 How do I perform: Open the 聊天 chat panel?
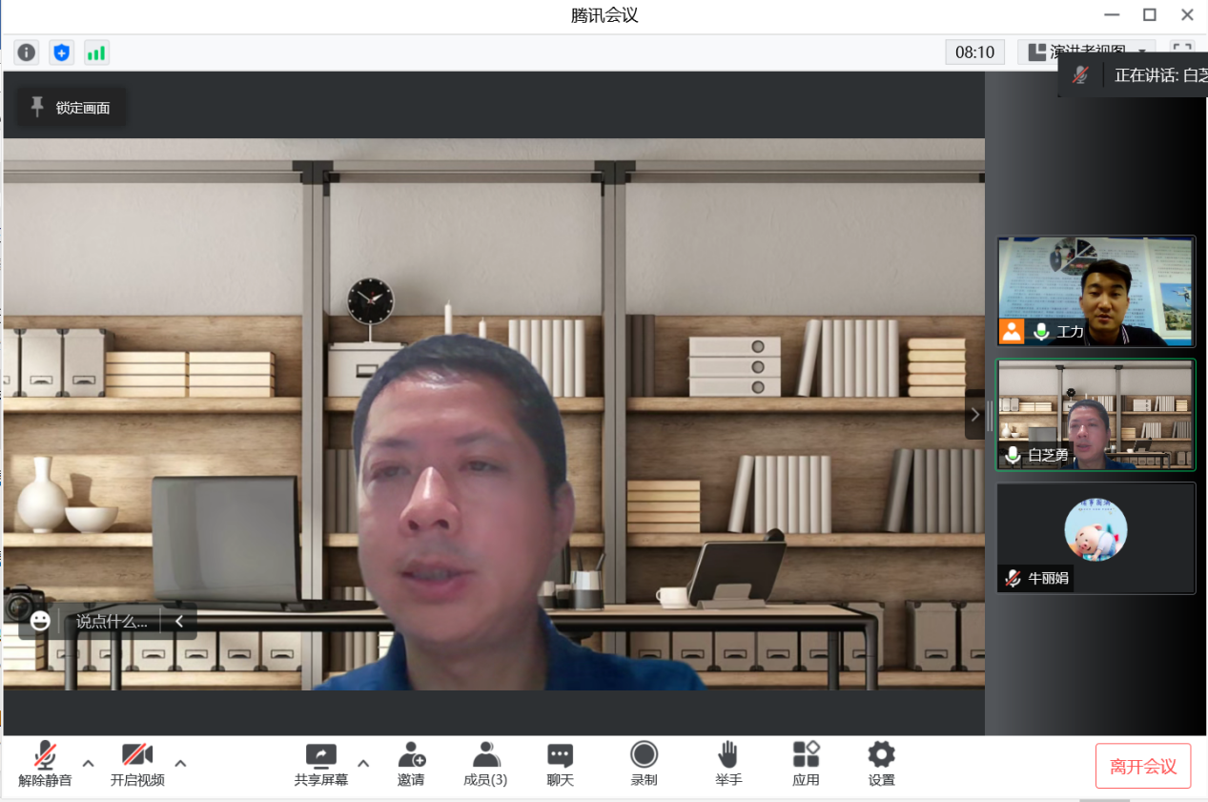[x=560, y=765]
